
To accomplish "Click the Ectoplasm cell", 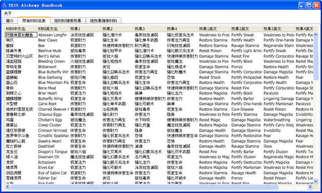I will click(47, 162).
